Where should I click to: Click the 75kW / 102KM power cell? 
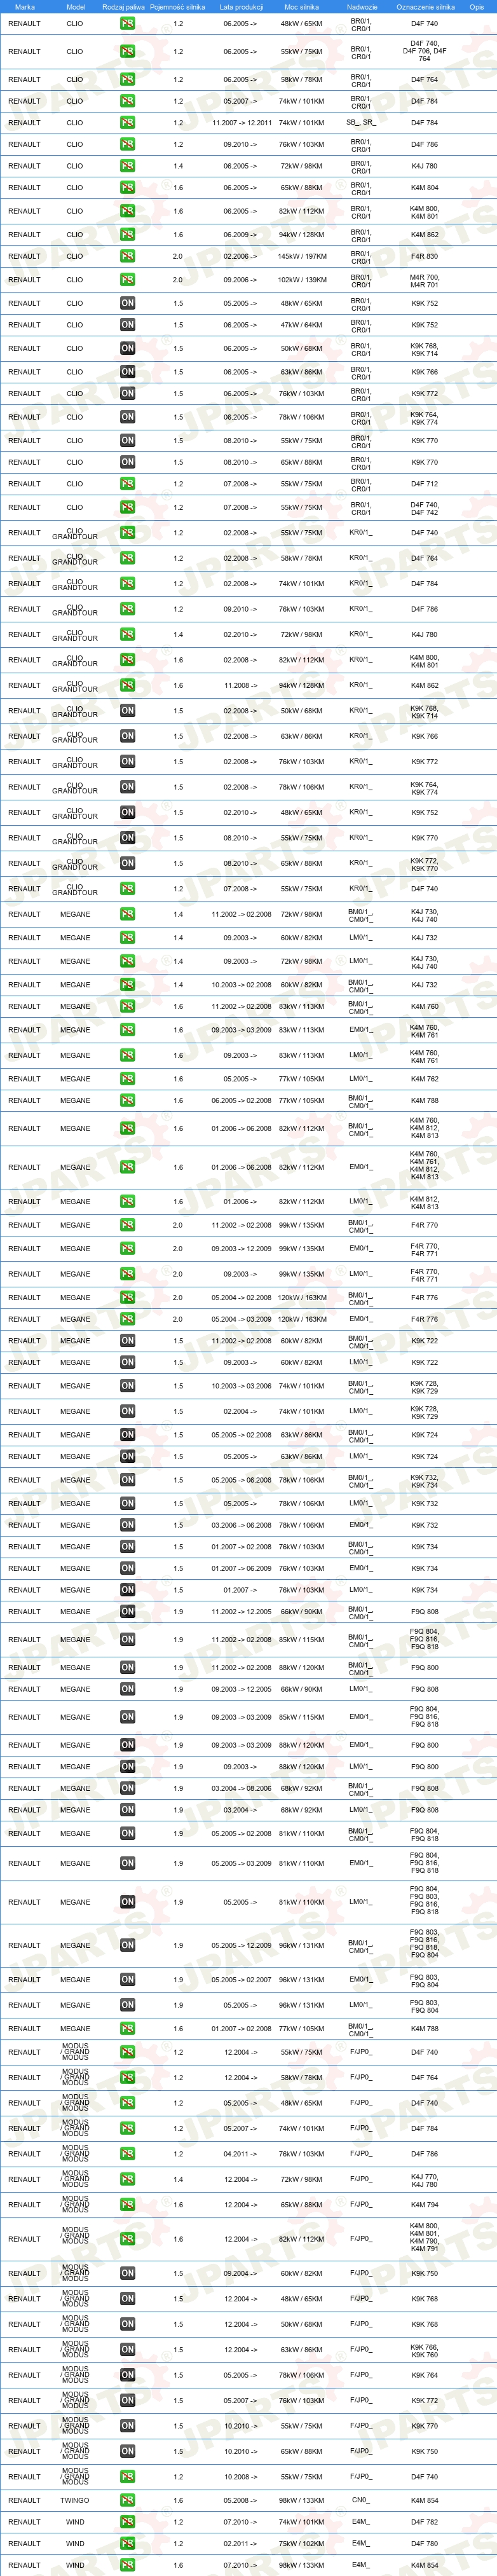click(301, 2543)
